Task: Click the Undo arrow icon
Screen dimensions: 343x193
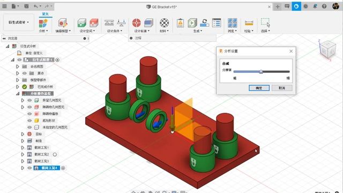Action: 36,6
